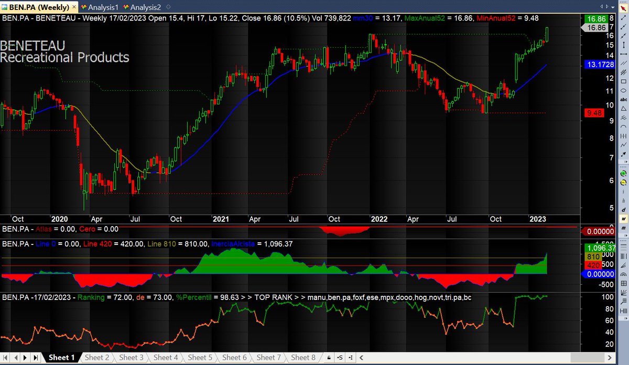Click the 'Atlas = 0.00' pane title

click(x=55, y=229)
